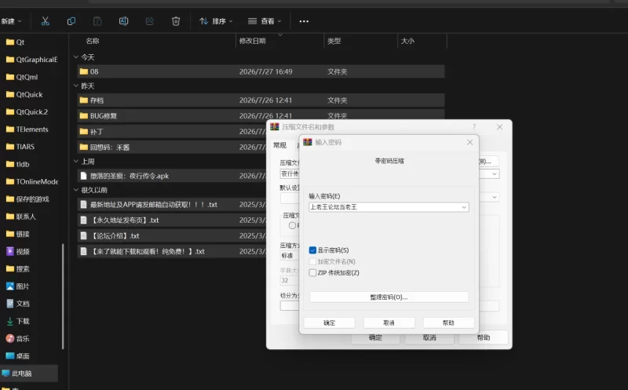This screenshot has width=628, height=390.
Task: Click 帮助 in the 压缩文件名和参数 dialog
Action: point(484,337)
